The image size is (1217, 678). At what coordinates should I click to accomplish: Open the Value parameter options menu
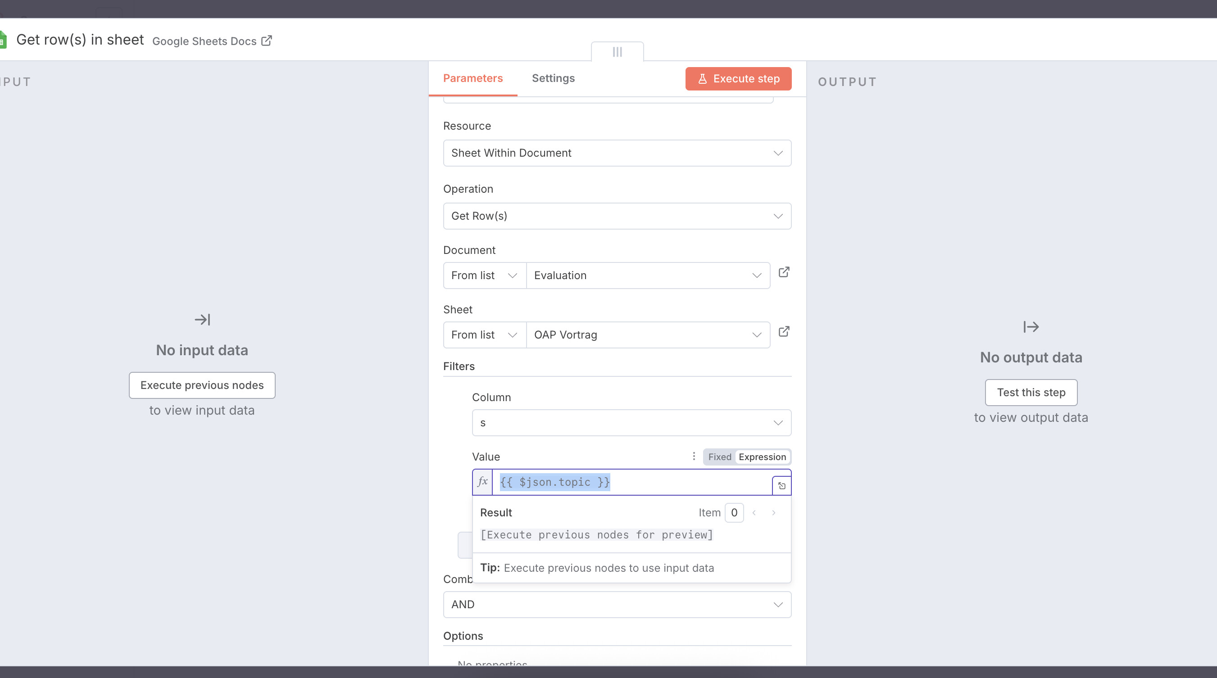(694, 456)
